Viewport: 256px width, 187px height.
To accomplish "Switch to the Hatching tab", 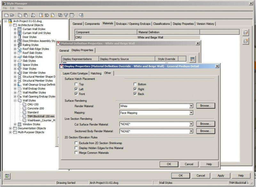I will (x=96, y=73).
